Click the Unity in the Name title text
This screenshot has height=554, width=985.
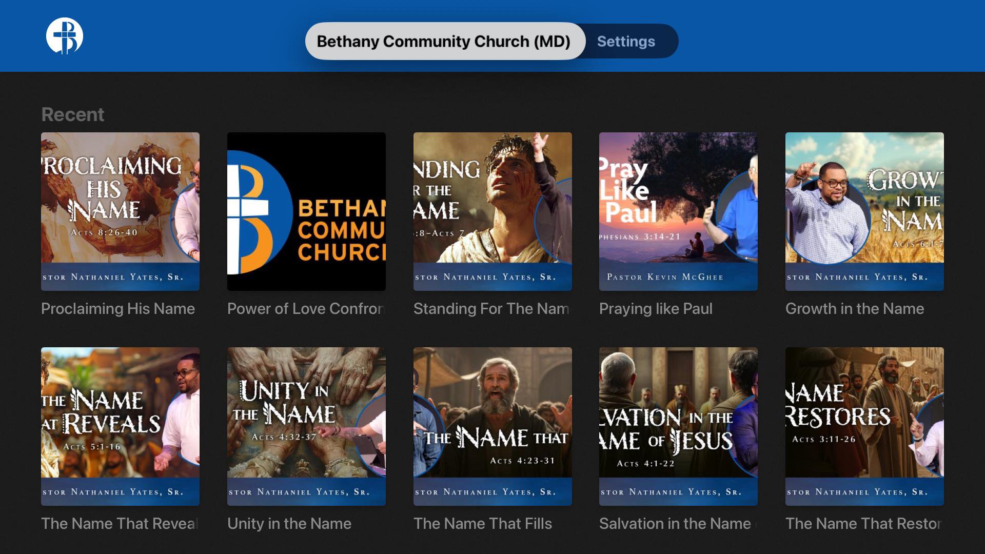pyautogui.click(x=289, y=524)
